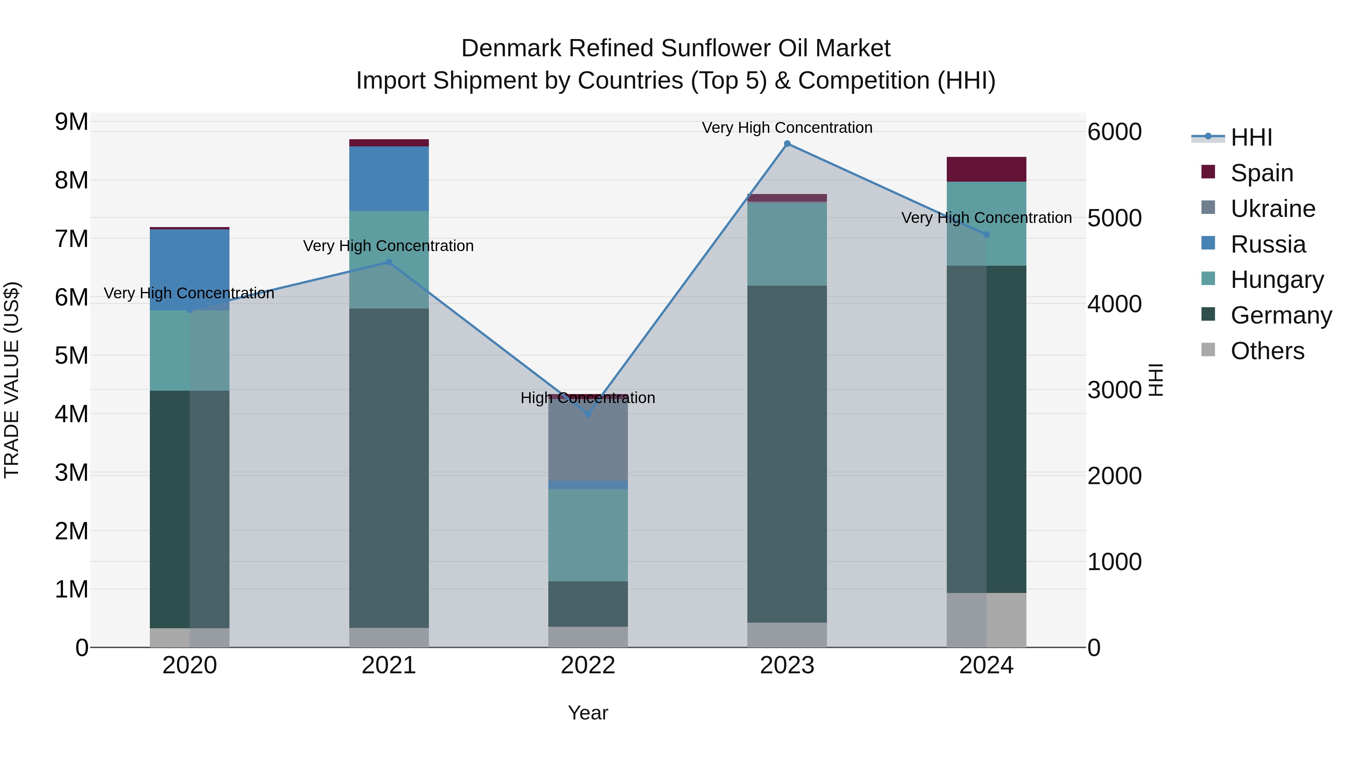The height and width of the screenshot is (760, 1352).
Task: Toggle the Hungary legend entry
Action: [1262, 280]
